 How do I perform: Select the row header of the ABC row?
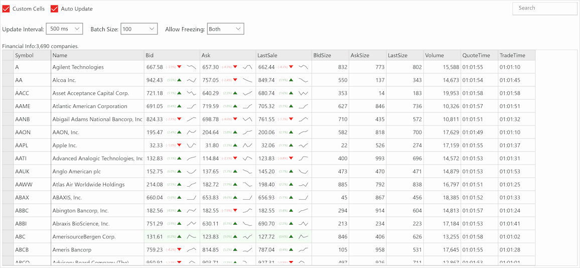tap(8, 236)
